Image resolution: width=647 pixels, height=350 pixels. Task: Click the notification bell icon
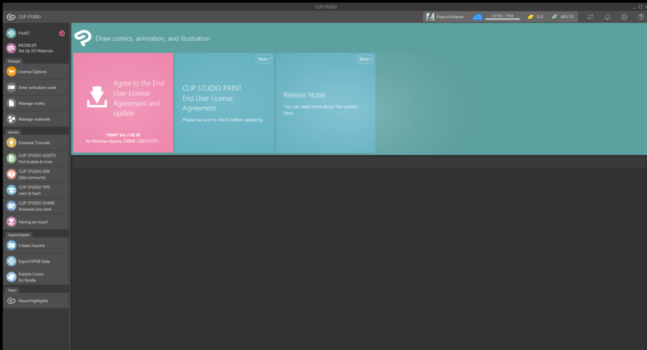(607, 17)
